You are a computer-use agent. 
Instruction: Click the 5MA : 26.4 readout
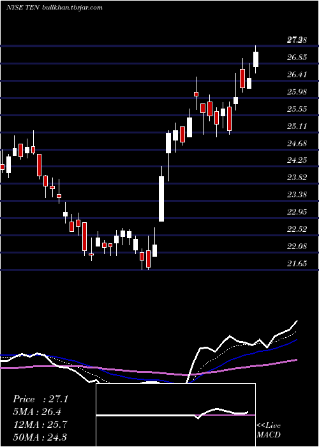38,412
